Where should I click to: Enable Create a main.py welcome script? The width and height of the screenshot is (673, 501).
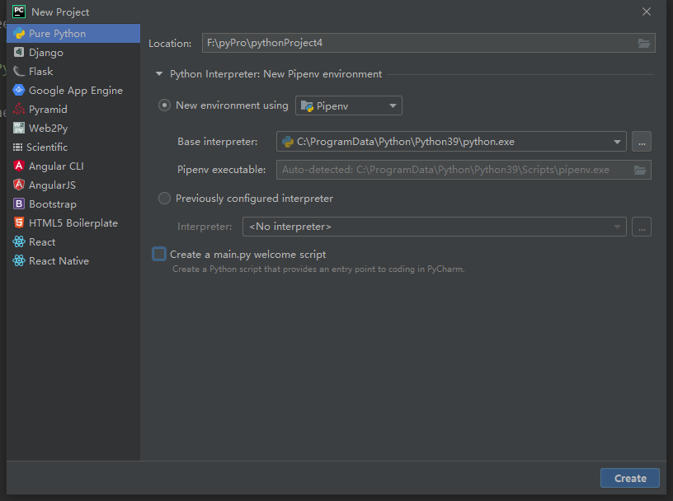point(159,254)
